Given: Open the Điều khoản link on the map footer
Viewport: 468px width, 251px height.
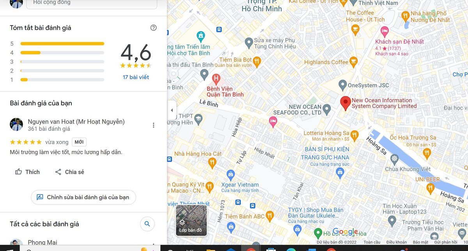Looking at the screenshot, I should 396,242.
